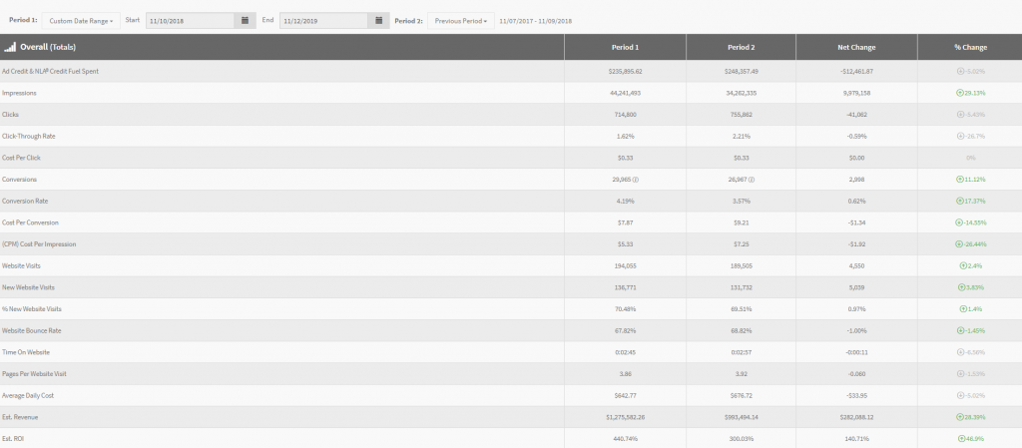Click the green down arrow beside -26.44%
1022x448 pixels.
(959, 244)
